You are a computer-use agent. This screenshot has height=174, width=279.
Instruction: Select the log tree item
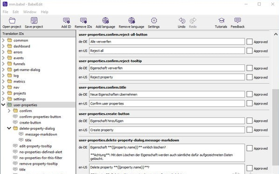coord(16,76)
